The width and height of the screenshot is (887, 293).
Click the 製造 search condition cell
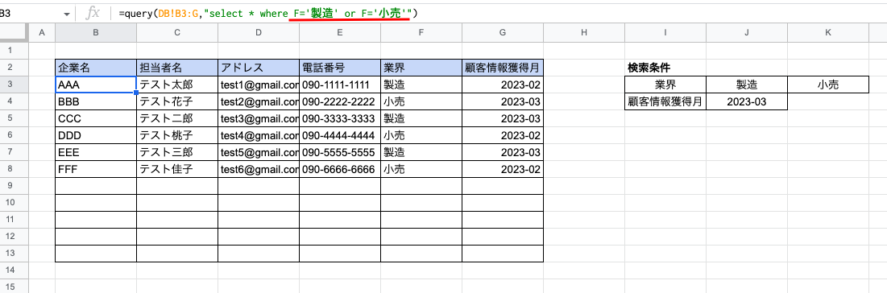[748, 85]
